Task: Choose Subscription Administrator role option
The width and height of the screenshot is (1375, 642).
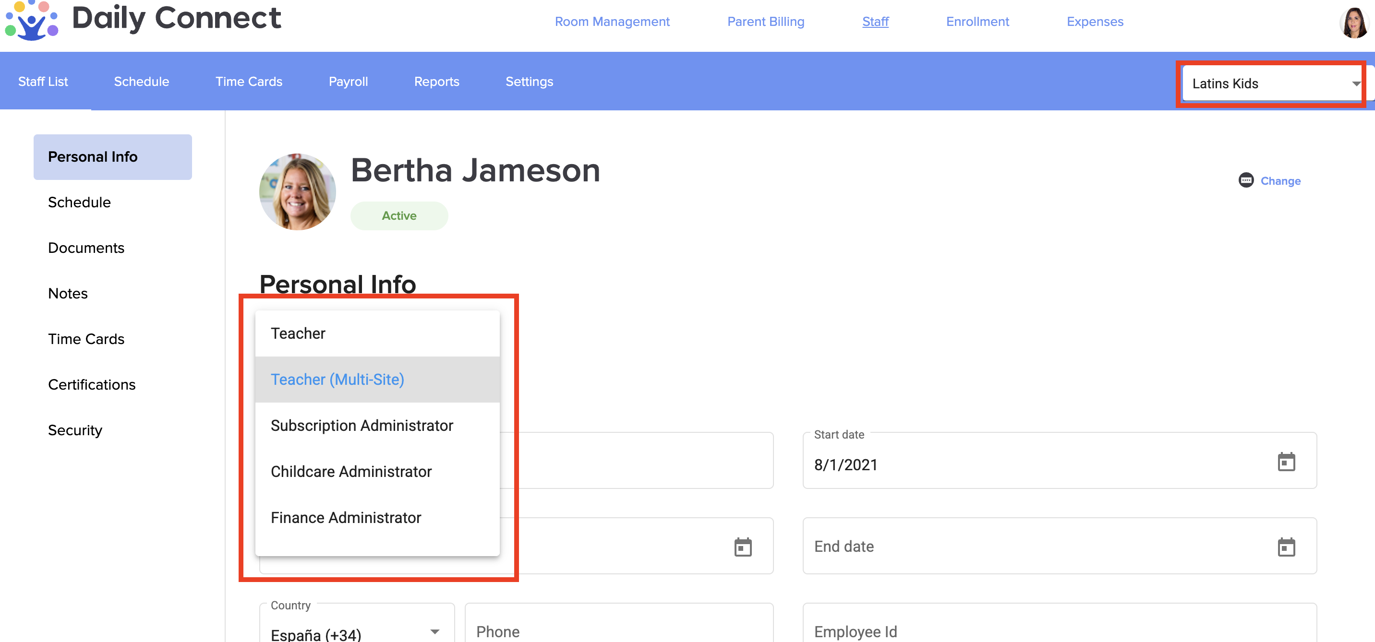Action: coord(362,425)
